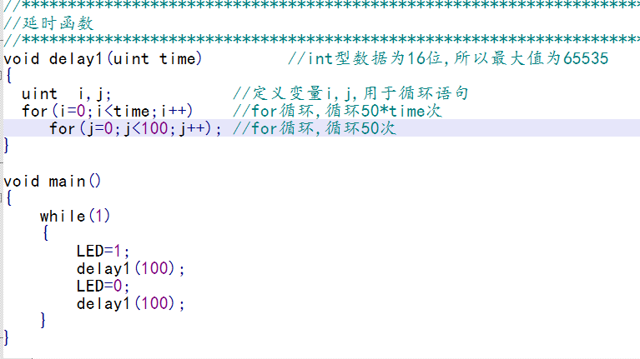
Task: Place cursor on the "while(1)" statement
Action: (74, 216)
